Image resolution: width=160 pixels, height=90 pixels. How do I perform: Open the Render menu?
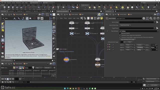coord(9,3)
